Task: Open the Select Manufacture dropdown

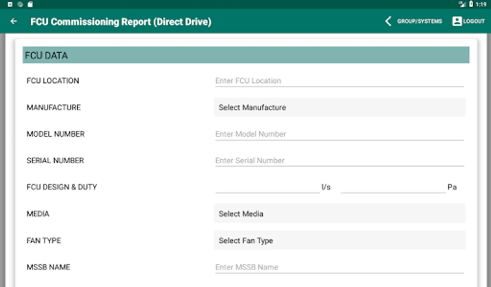Action: tap(339, 107)
